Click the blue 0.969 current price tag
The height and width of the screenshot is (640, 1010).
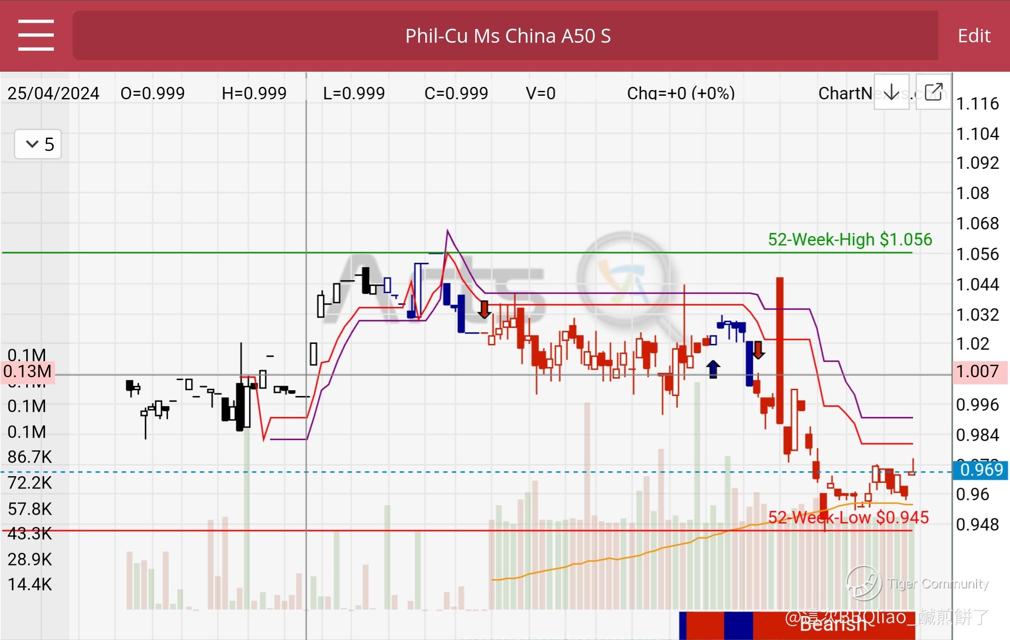point(980,470)
